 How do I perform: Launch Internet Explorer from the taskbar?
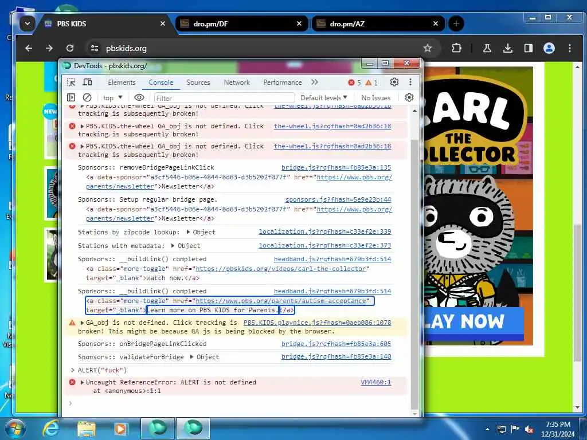(x=51, y=429)
